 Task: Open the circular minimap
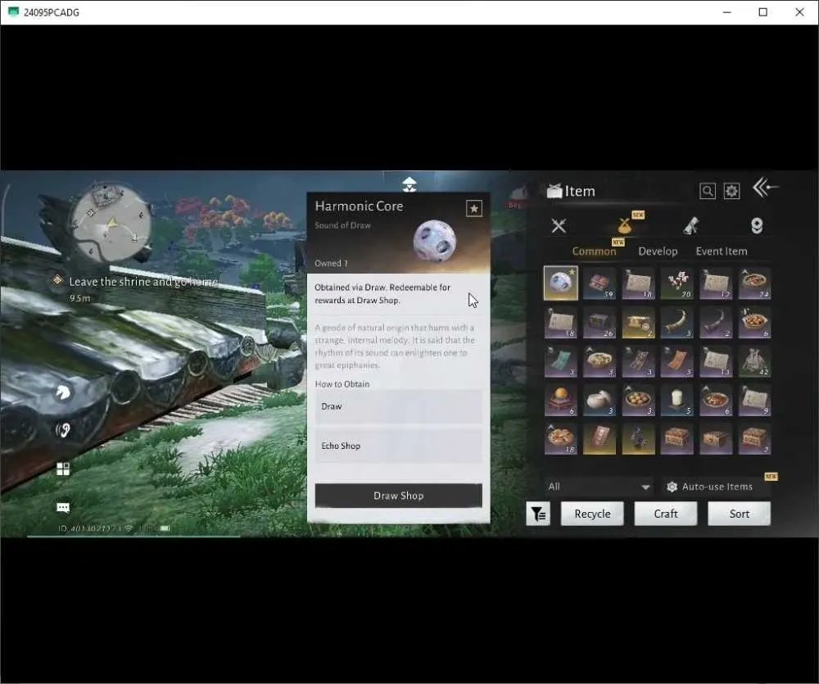click(111, 222)
